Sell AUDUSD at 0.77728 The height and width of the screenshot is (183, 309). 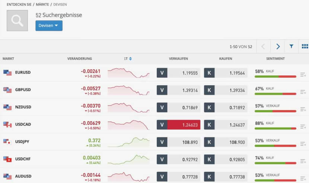[179, 177]
